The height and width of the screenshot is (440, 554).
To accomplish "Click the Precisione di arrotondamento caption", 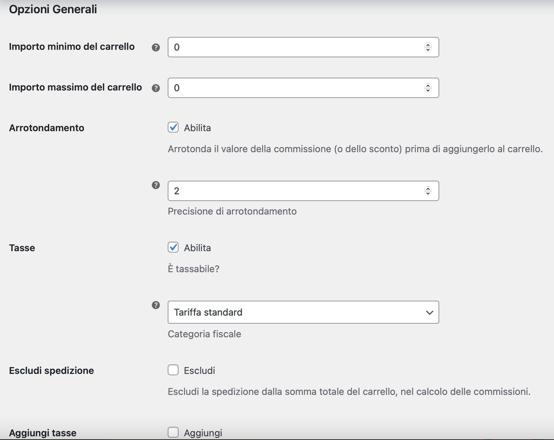I will 232,211.
